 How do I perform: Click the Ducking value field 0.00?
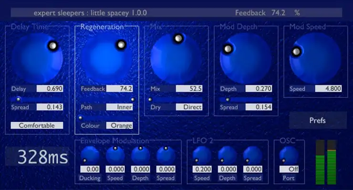pos(90,169)
